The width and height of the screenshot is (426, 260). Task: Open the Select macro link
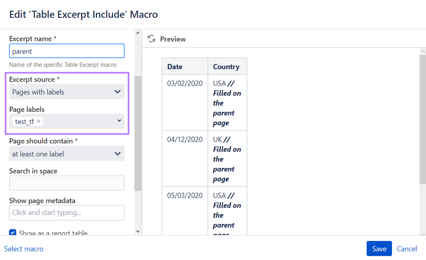tap(24, 249)
